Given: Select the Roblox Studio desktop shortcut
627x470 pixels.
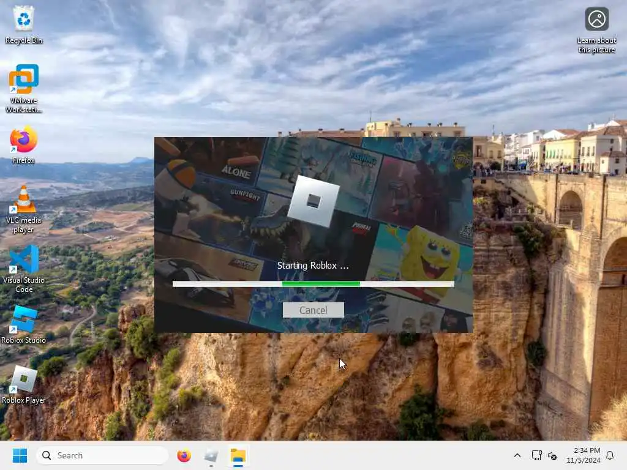Looking at the screenshot, I should point(24,324).
